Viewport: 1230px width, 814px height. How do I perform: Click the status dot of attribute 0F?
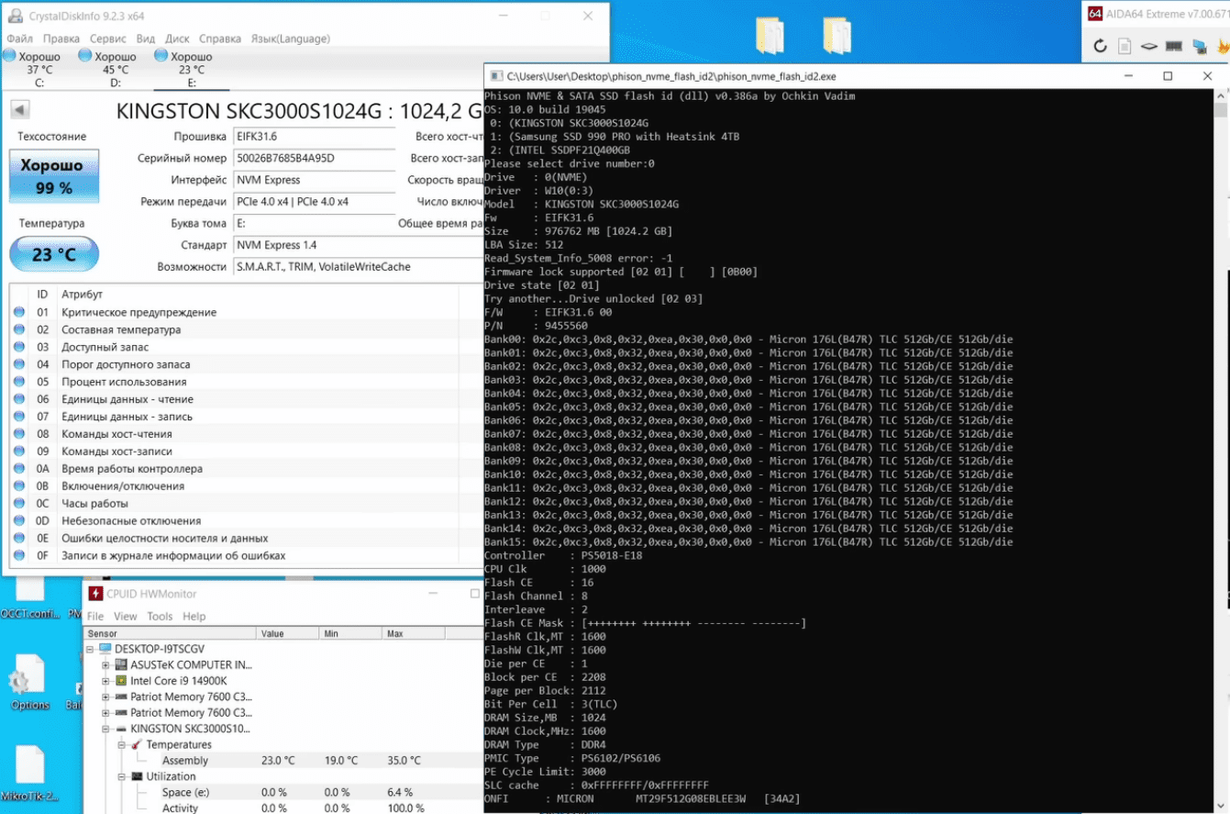click(20, 556)
